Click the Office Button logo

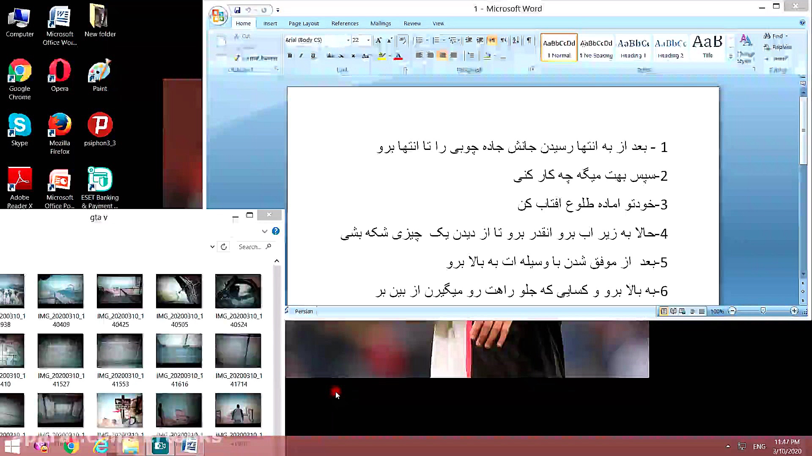218,16
